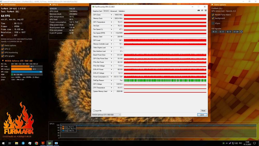The width and height of the screenshot is (259, 146).
Task: Open the Windows notification center icon
Action: tap(255, 143)
